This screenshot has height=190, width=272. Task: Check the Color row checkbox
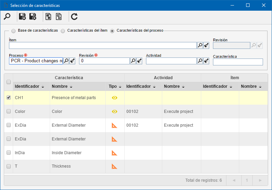[x=9, y=111]
